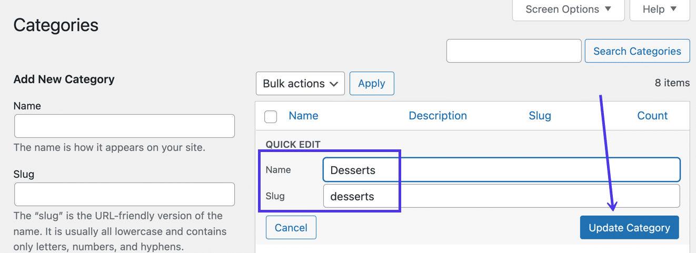Focus the Add New Category Slug input
Image resolution: width=696 pixels, height=253 pixels.
[124, 194]
